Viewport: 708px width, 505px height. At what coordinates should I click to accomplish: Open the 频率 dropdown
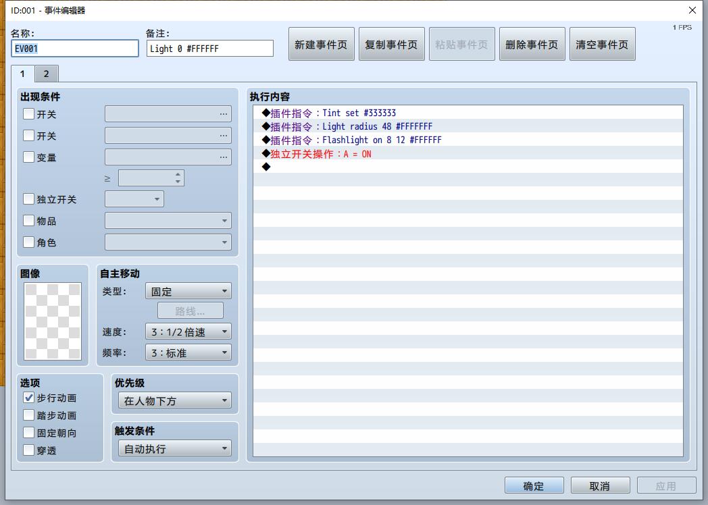tap(188, 352)
